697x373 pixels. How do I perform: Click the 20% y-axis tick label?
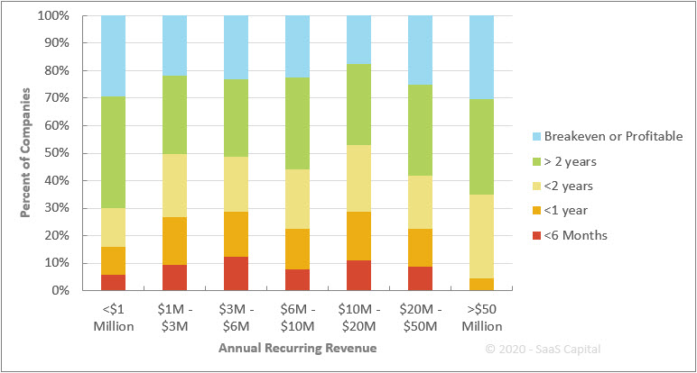tap(57, 235)
